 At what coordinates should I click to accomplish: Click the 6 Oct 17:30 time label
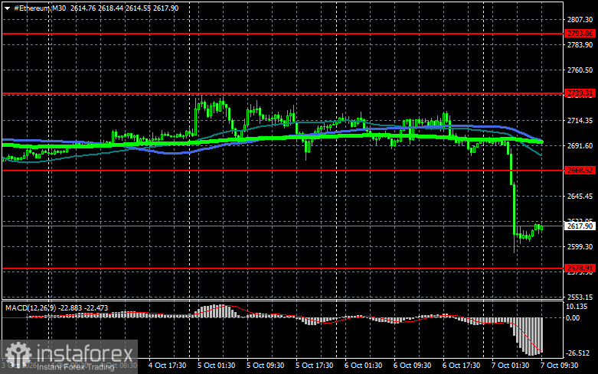tap(461, 366)
